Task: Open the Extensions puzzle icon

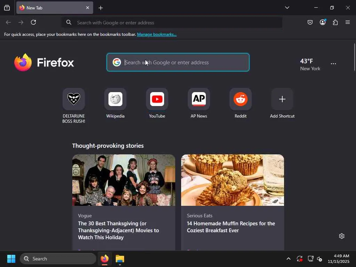Action: point(335,22)
